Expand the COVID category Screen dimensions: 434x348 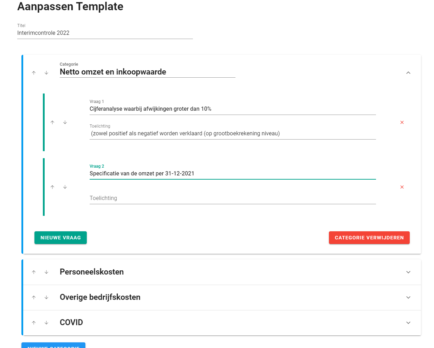tap(408, 323)
